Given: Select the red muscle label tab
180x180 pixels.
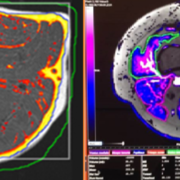Looking at the screenshot, I should [x=156, y=153].
